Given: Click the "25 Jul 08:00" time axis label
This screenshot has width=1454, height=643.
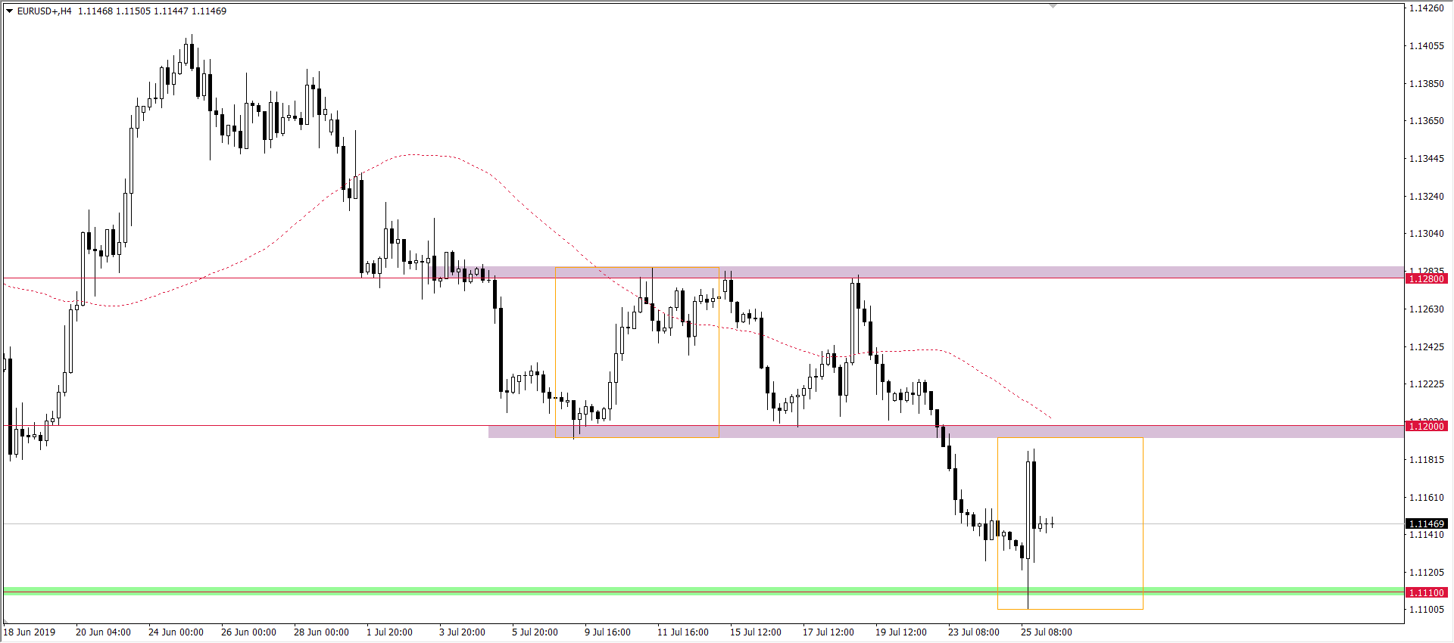Looking at the screenshot, I should click(x=1046, y=632).
